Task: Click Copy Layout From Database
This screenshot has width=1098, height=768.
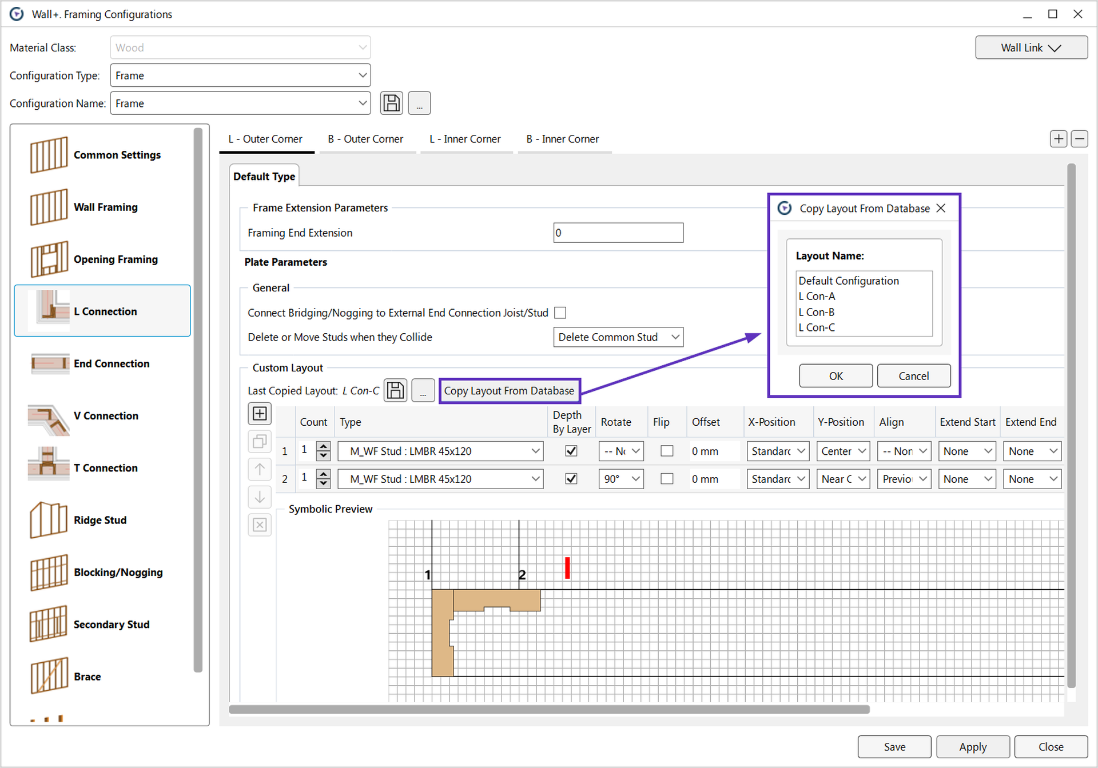Action: click(x=509, y=390)
